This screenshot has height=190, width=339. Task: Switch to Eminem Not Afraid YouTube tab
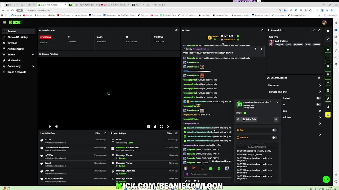[115, 5]
